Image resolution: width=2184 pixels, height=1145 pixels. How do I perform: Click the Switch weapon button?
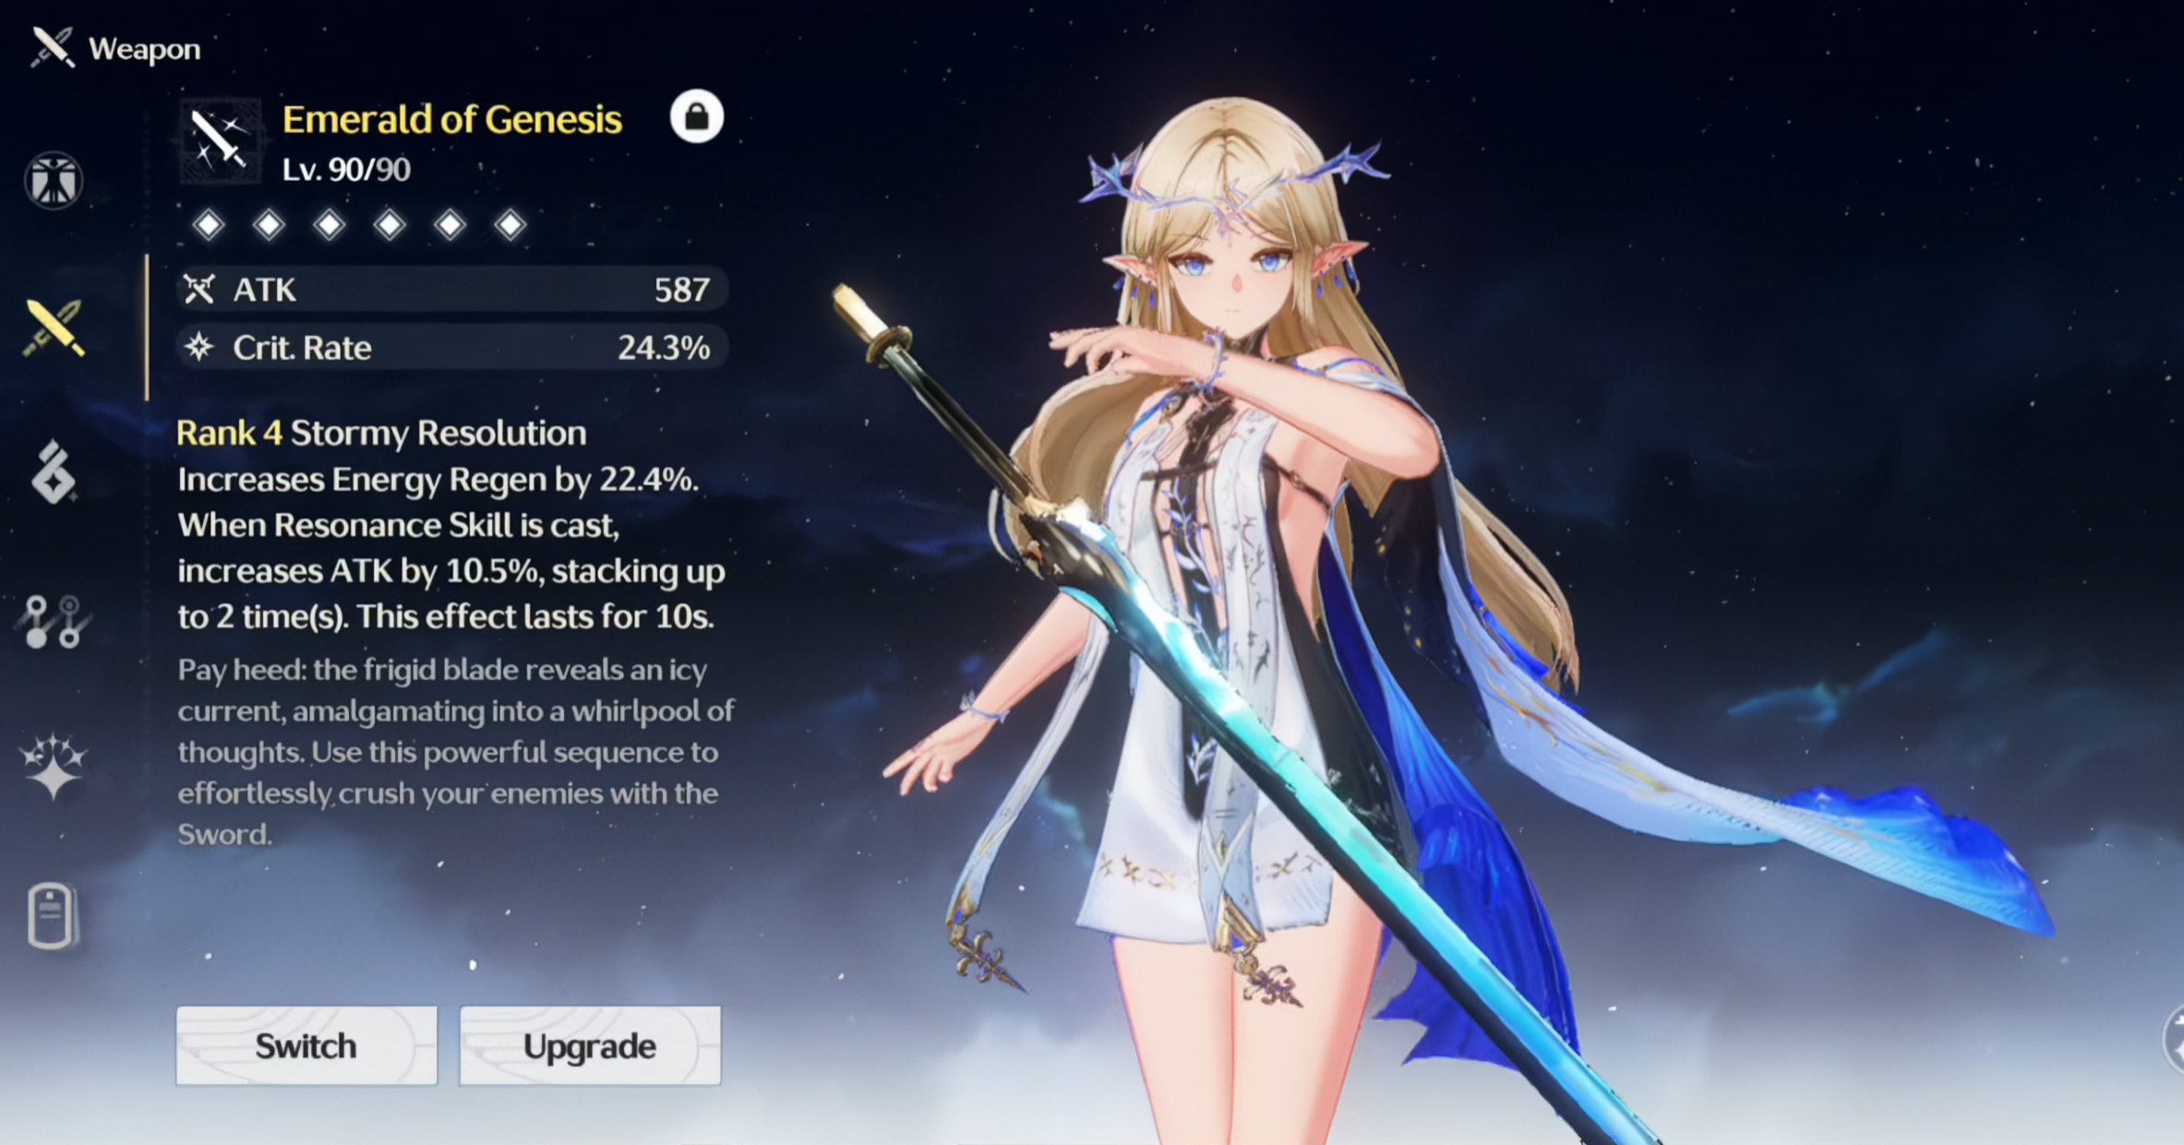coord(306,1045)
